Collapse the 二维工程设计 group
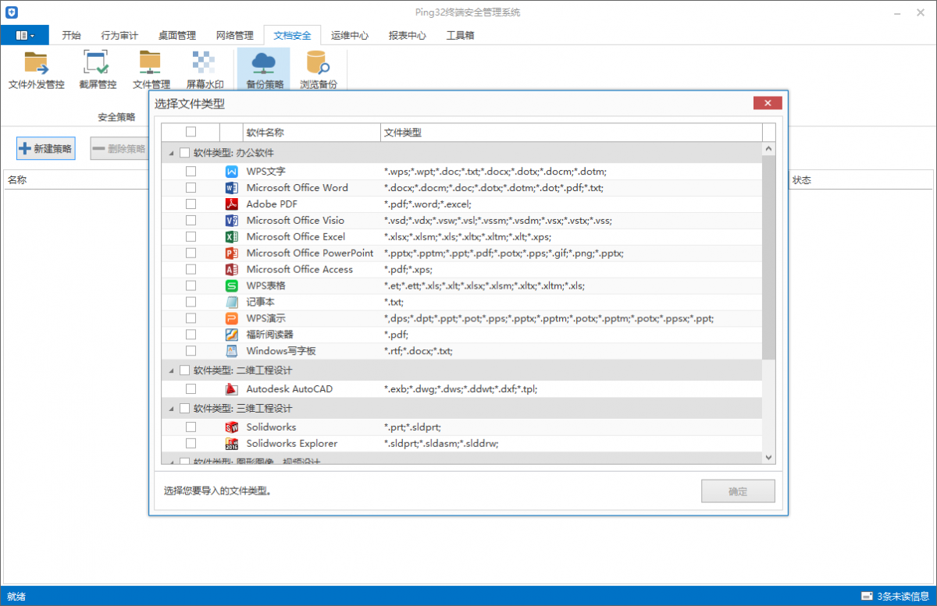937x606 pixels. tap(172, 371)
